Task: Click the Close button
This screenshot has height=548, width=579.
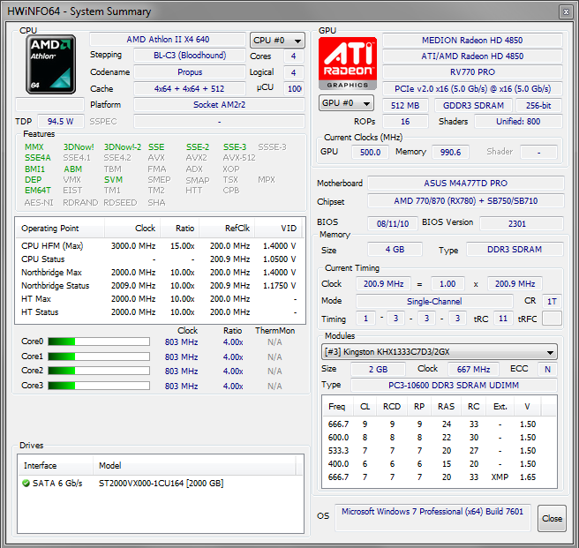Action: (552, 519)
